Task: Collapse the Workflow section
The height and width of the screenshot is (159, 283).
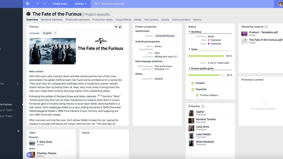Action: pyautogui.click(x=189, y=32)
